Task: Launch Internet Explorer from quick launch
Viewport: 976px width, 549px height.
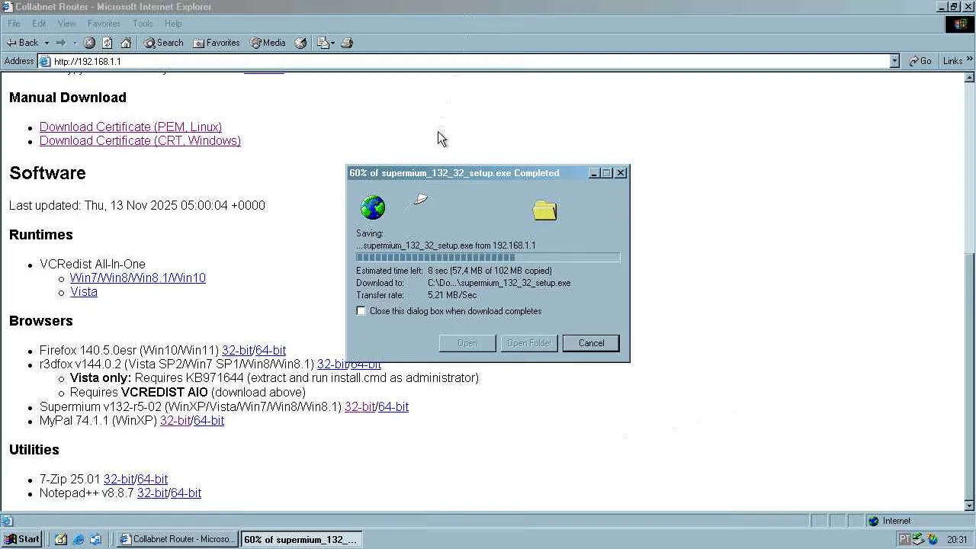Action: 79,539
